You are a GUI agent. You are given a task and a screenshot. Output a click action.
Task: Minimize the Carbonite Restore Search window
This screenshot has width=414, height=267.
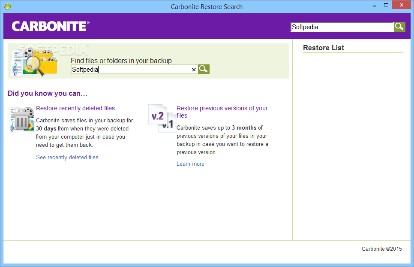click(375, 5)
